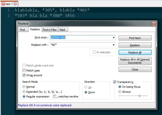
Task: Expand the Replace with history dropdown
Action: pos(114,45)
